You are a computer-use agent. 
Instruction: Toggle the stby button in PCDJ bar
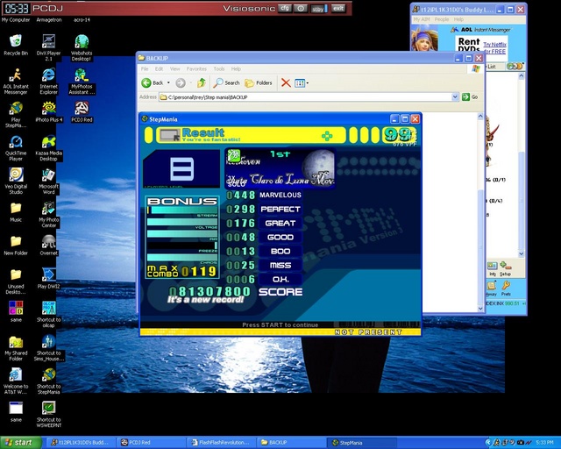click(318, 9)
